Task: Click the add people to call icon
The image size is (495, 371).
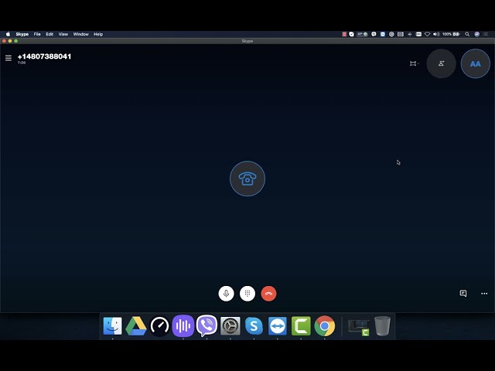Action: pyautogui.click(x=442, y=63)
